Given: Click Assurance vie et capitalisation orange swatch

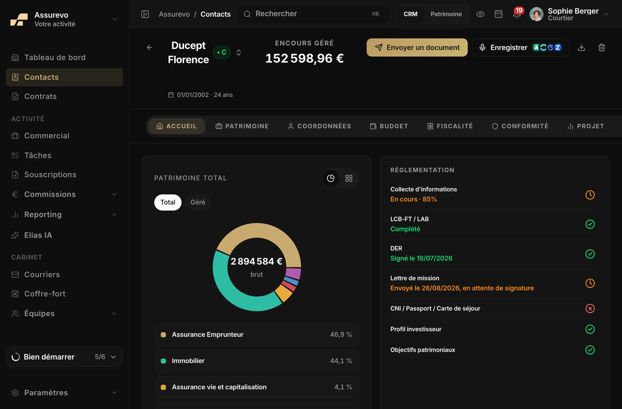Looking at the screenshot, I should pyautogui.click(x=163, y=387).
